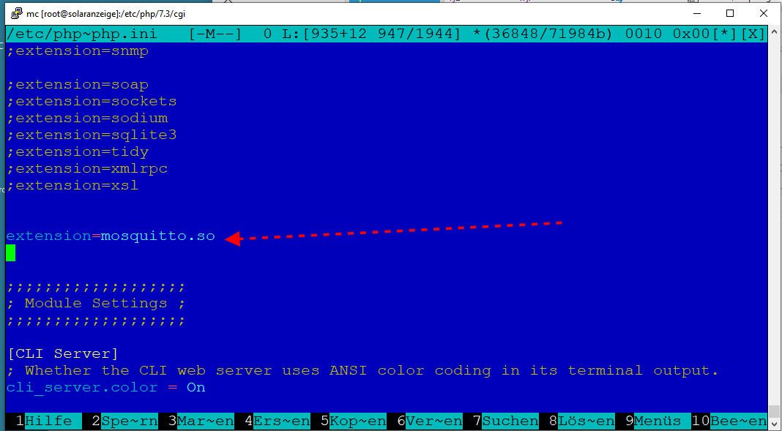This screenshot has height=431, width=782.
Task: Maximize the terminal window
Action: (729, 13)
